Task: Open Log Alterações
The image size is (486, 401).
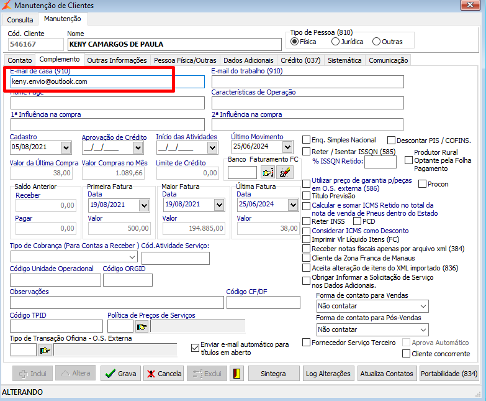Action: 328,374
